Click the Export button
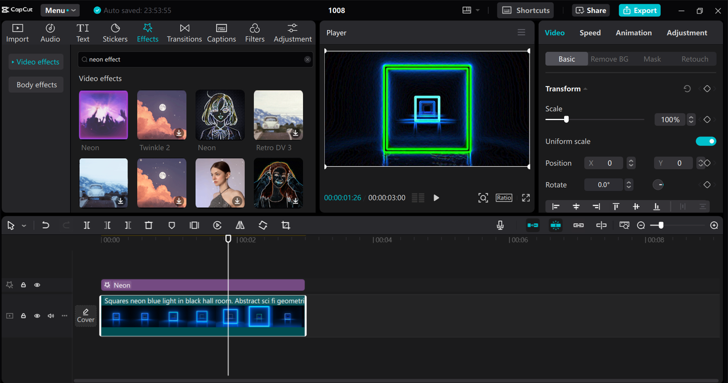The width and height of the screenshot is (728, 383). (x=639, y=10)
